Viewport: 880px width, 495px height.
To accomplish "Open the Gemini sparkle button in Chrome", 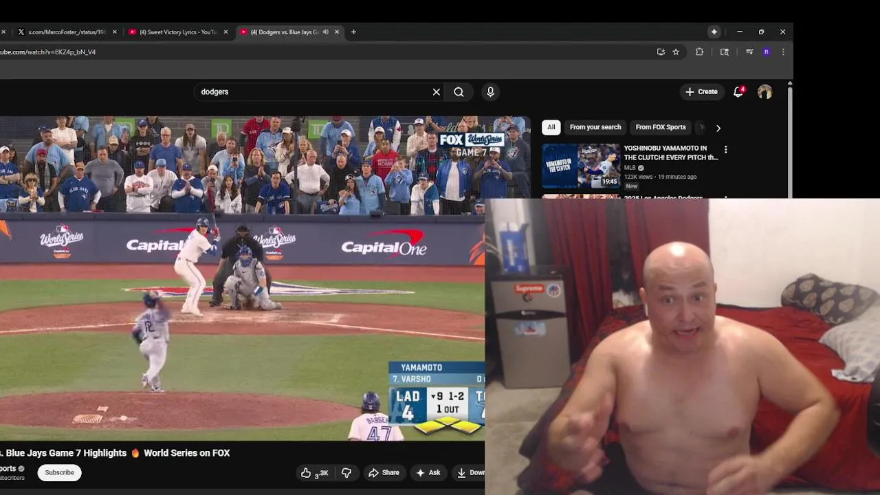I will click(x=714, y=32).
